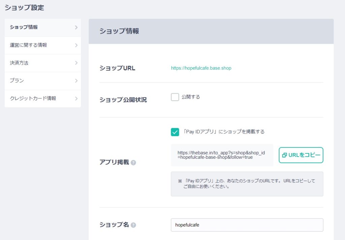The height and width of the screenshot is (240, 345).
Task: Click the chevron arrow on ショップ情報 row
Action: tap(76, 27)
